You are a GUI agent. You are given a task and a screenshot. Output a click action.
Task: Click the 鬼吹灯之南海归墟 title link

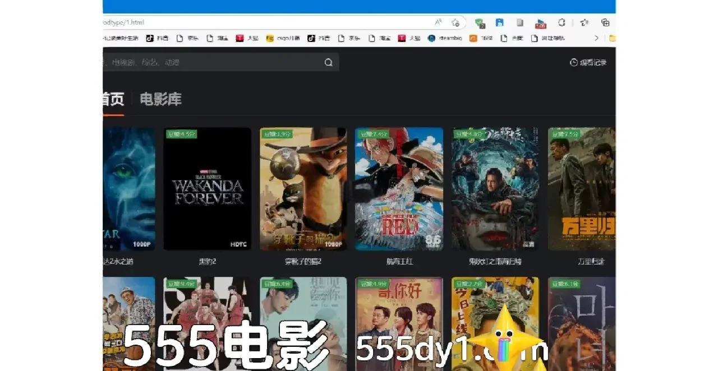[x=495, y=262]
